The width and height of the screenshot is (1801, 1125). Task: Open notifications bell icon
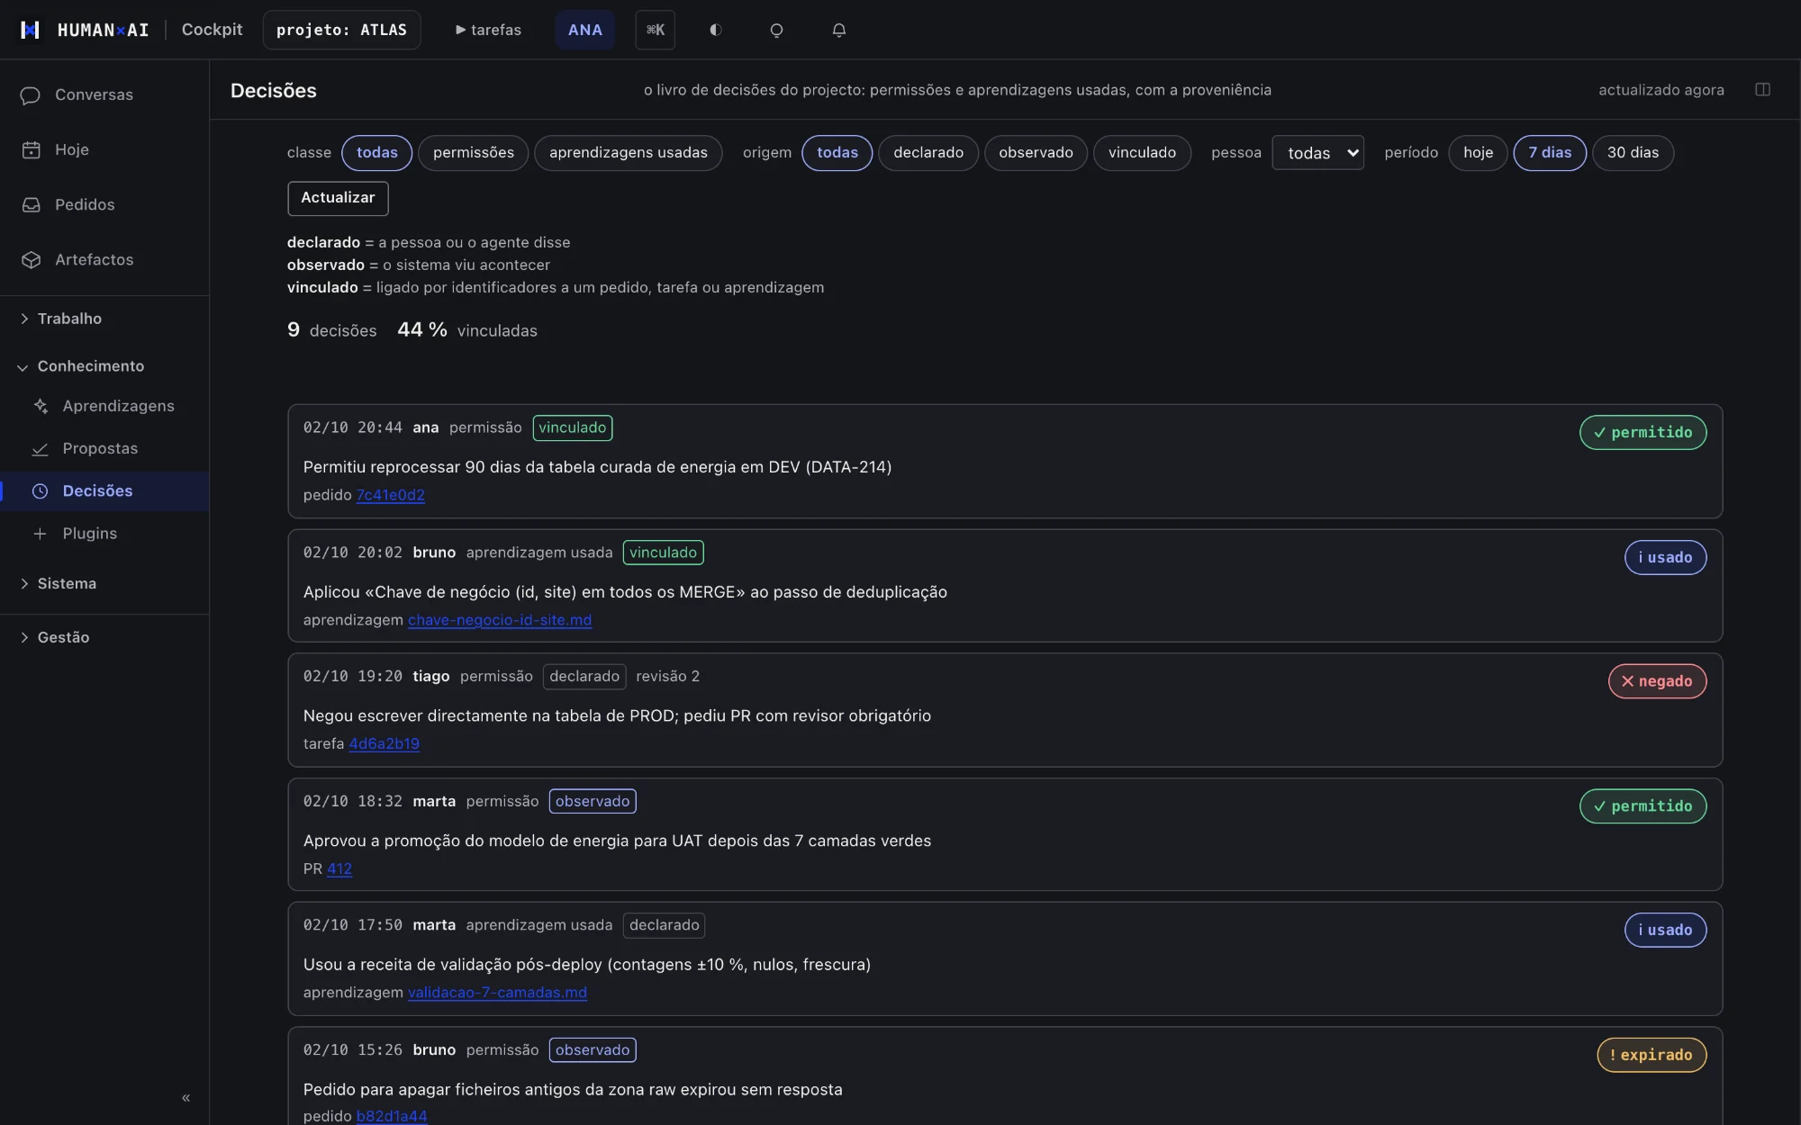coord(838,30)
